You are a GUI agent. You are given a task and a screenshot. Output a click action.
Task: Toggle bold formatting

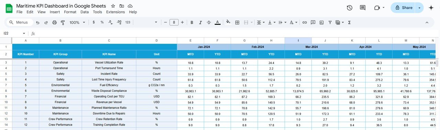pos(192,22)
